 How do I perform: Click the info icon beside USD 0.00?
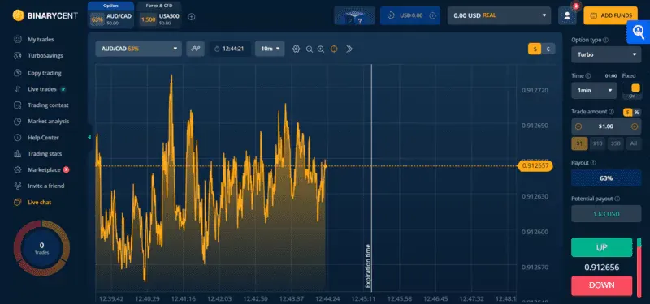(432, 15)
